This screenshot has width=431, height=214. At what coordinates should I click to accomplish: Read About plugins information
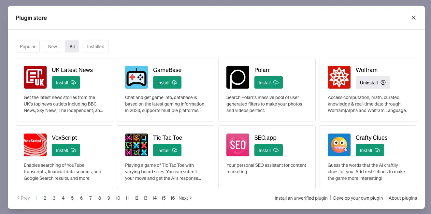tap(403, 198)
